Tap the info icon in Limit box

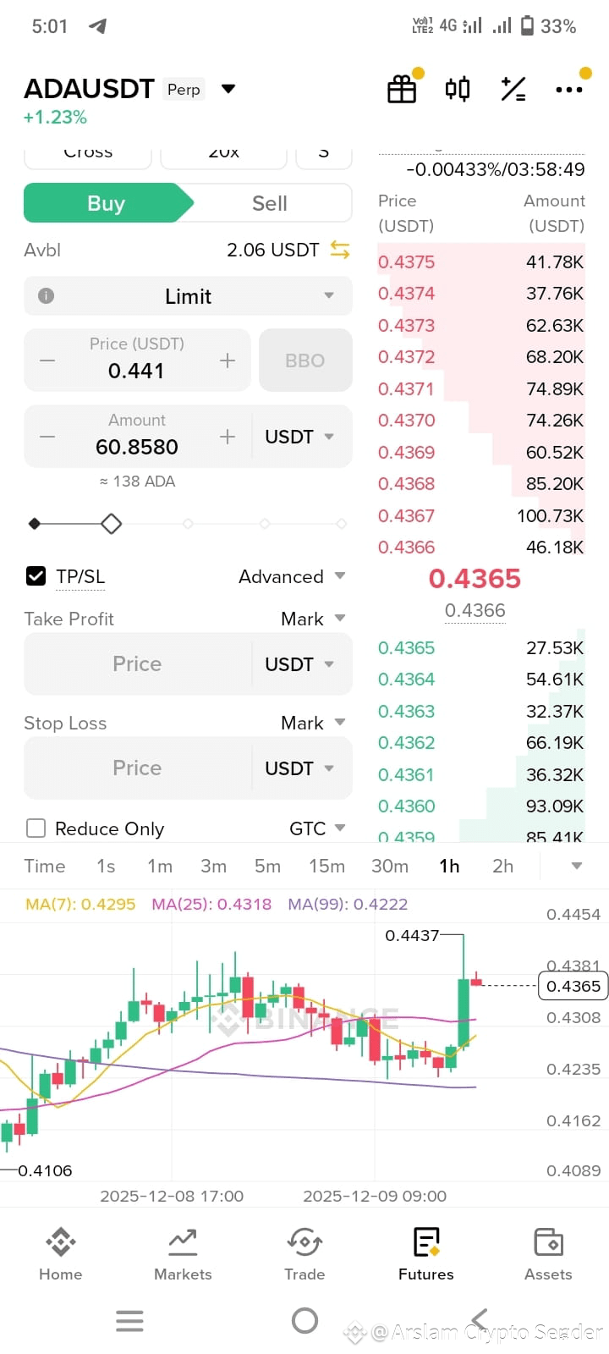click(47, 296)
